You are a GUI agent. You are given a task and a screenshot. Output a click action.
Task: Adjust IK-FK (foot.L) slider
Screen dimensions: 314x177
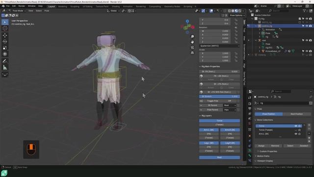pos(219,71)
